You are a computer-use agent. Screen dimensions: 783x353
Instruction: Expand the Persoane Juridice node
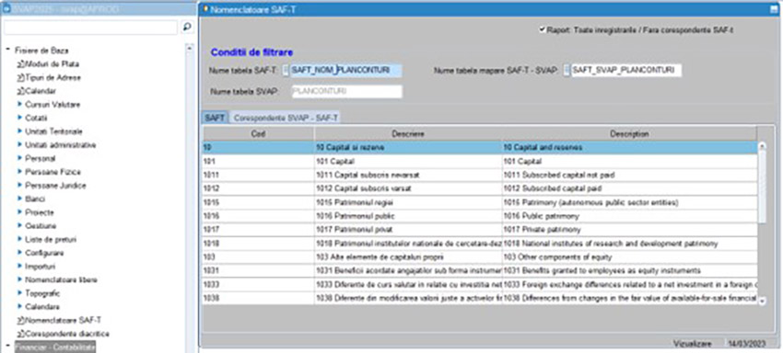[x=20, y=186]
